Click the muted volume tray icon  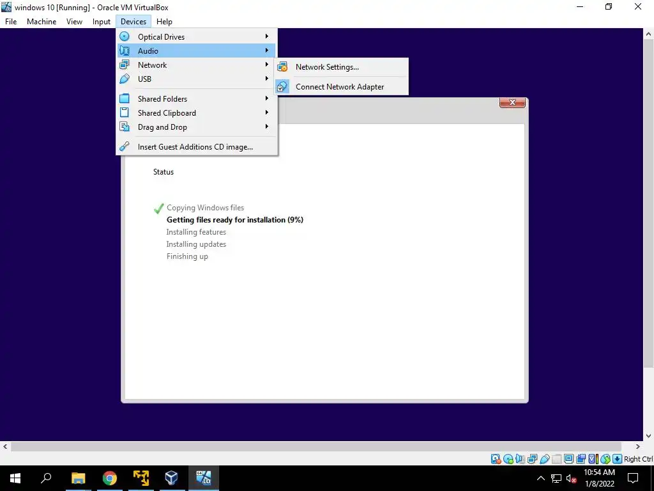(x=572, y=478)
